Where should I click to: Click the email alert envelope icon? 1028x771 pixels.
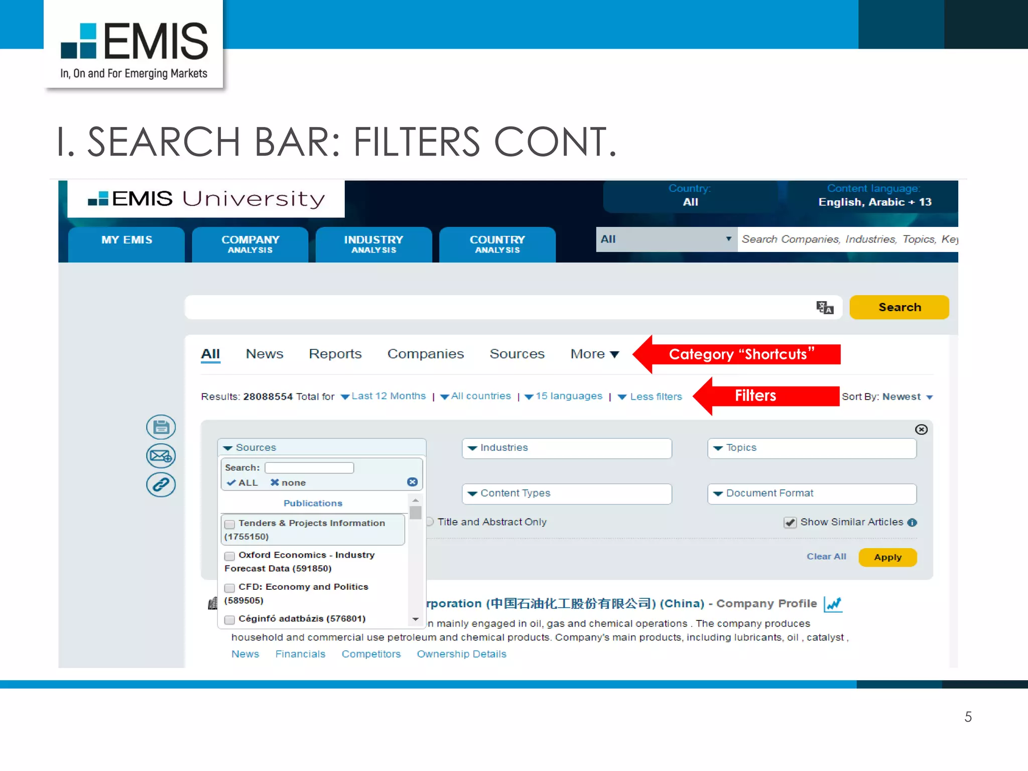pos(161,456)
